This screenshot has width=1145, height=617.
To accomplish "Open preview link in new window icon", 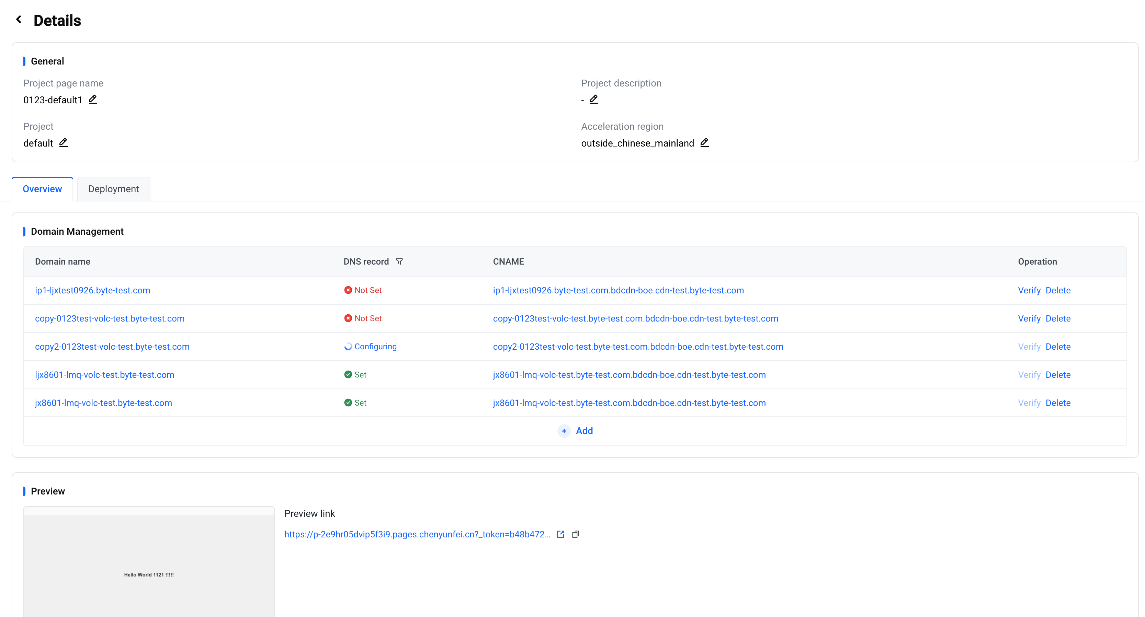I will (560, 534).
